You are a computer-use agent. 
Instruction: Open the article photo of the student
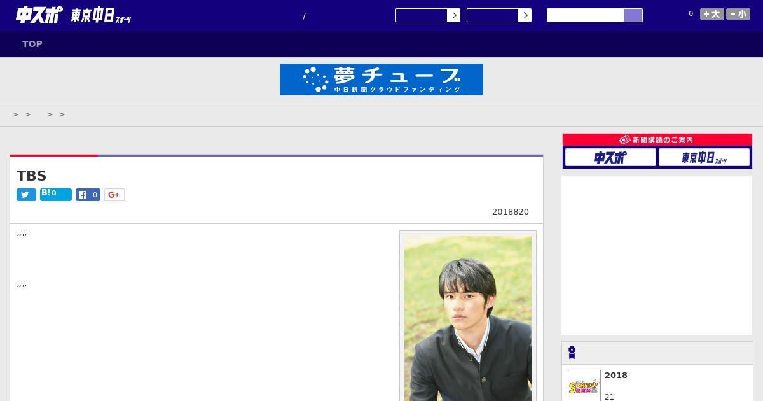468,318
